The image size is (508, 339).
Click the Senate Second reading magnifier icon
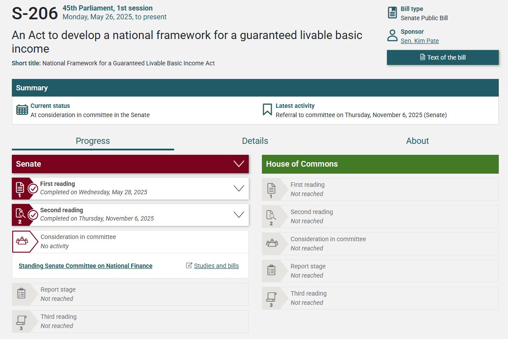20,214
